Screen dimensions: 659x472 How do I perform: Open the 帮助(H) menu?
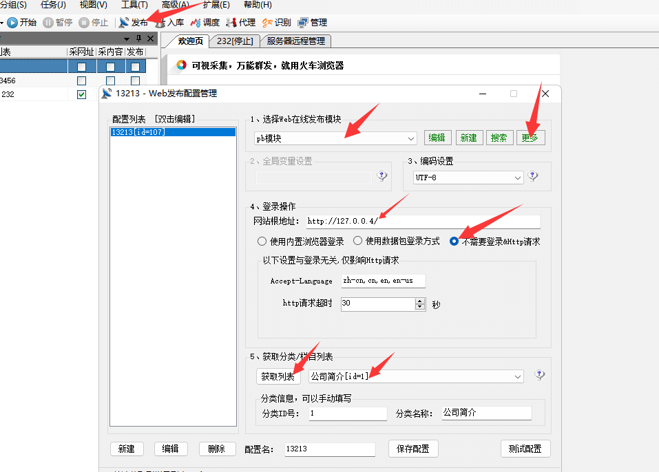(x=258, y=5)
